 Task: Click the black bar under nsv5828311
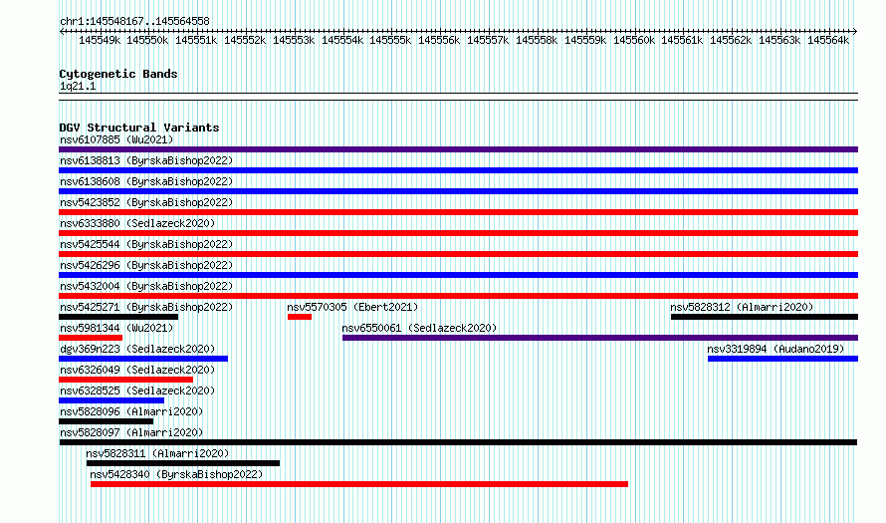(183, 463)
